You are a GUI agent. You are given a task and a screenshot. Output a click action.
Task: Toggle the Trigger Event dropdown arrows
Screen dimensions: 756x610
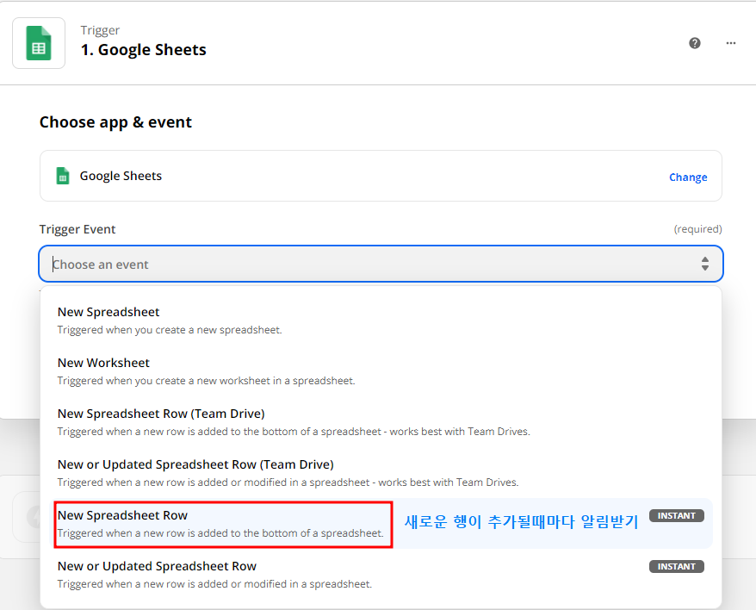click(704, 264)
